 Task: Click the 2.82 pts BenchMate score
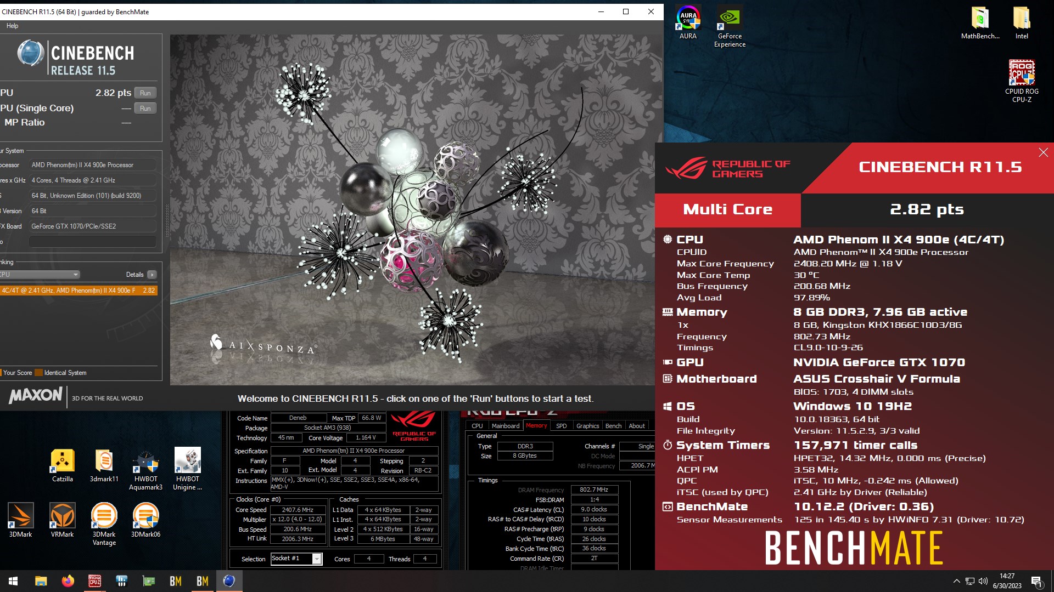927,209
